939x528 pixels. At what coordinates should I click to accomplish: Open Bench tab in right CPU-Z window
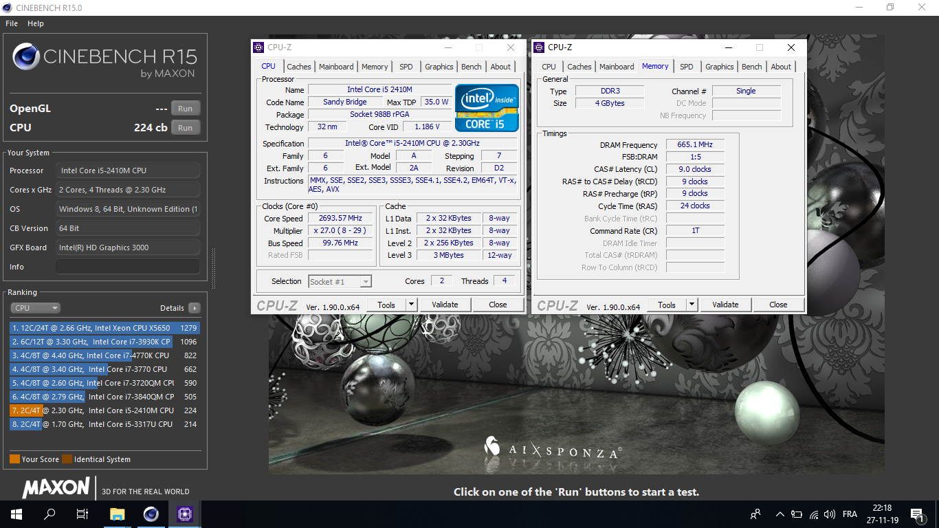tap(752, 67)
